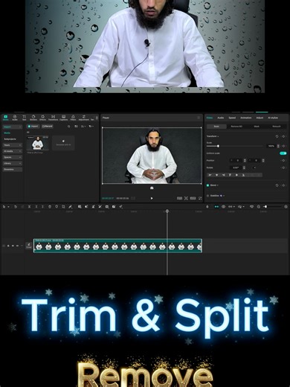Enable the Stabilize checkbox
290x387 pixels.
pyautogui.click(x=208, y=196)
